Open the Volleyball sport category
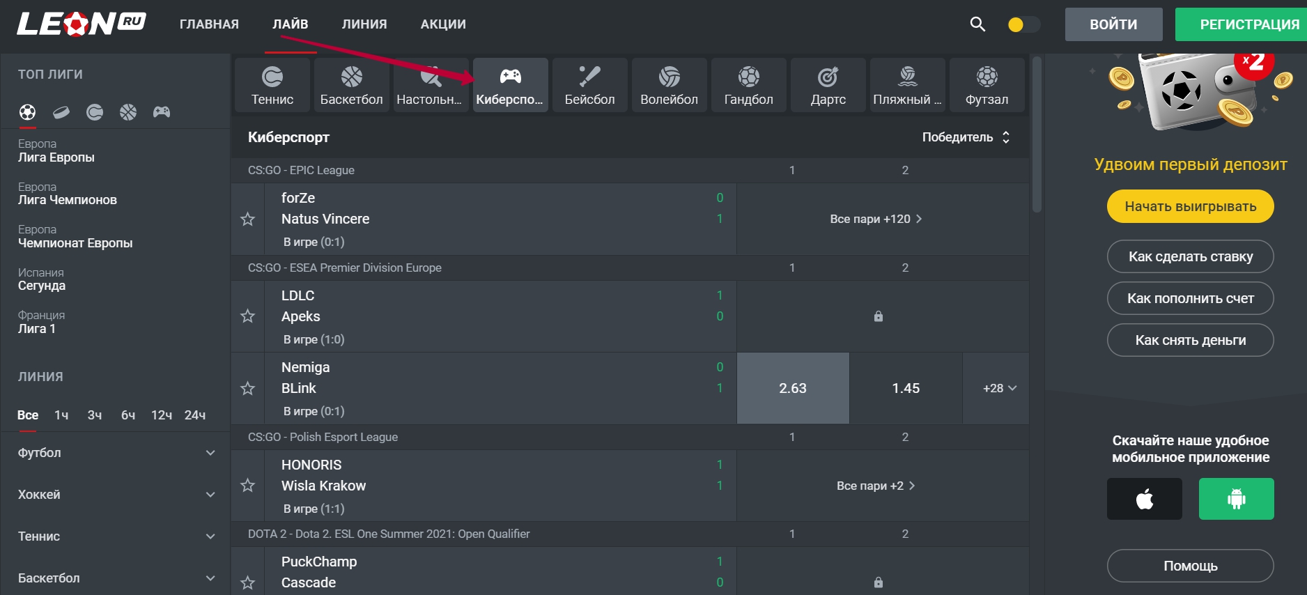The height and width of the screenshot is (595, 1307). point(669,85)
